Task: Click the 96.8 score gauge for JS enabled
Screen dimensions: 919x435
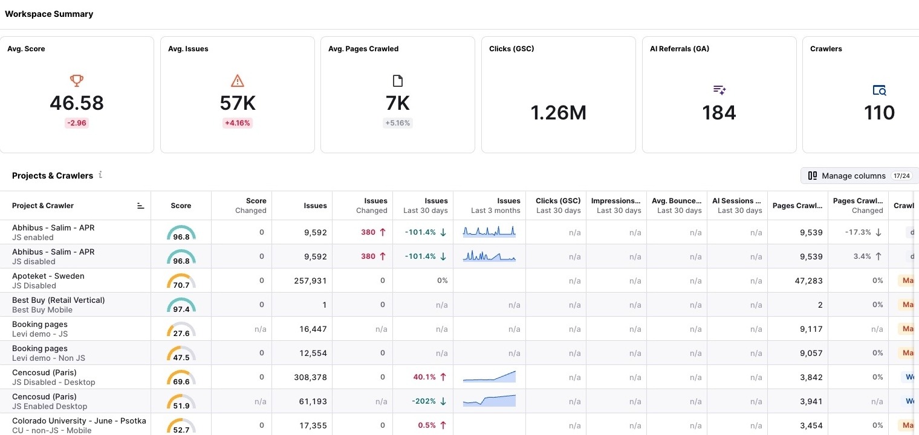Action: (x=181, y=232)
